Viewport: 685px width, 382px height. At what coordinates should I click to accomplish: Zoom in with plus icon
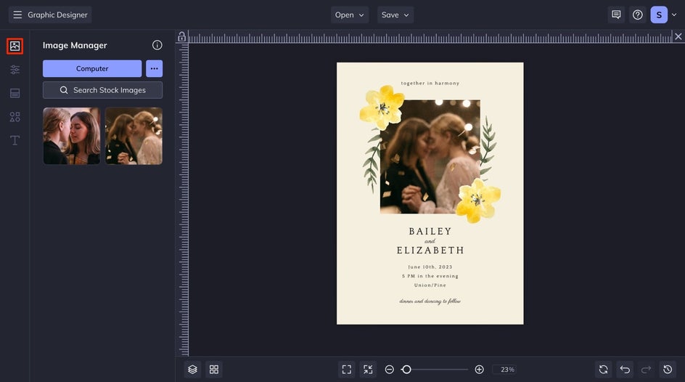[479, 370]
